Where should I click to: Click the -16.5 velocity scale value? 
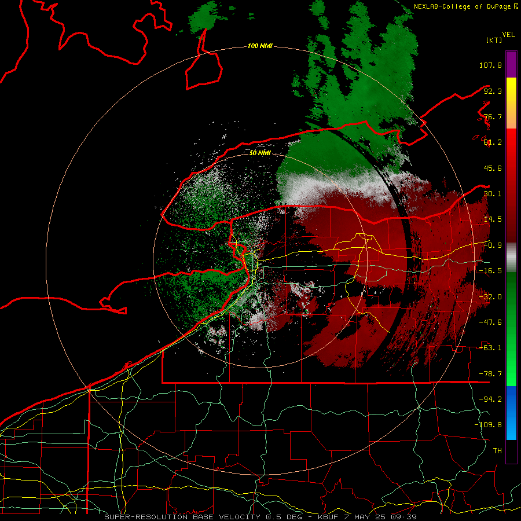pyautogui.click(x=490, y=271)
